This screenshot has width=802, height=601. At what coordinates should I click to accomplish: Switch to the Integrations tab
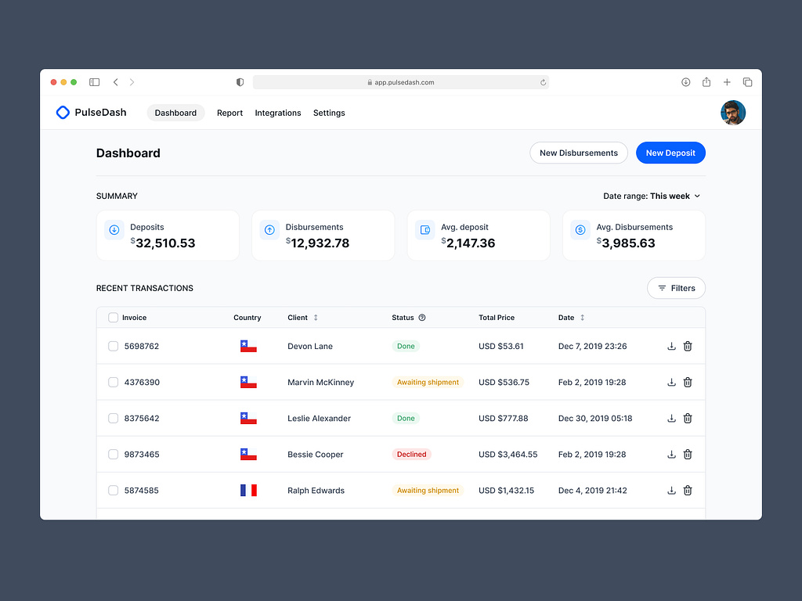pyautogui.click(x=278, y=113)
